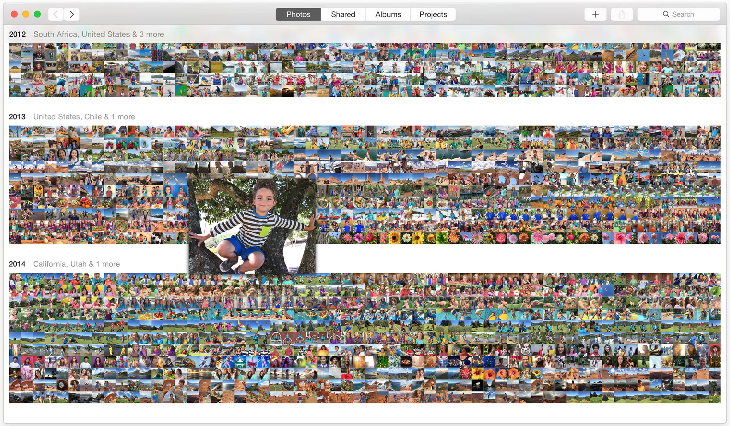Click 'California, Utah & 1 more' label
The height and width of the screenshot is (426, 730).
76,264
